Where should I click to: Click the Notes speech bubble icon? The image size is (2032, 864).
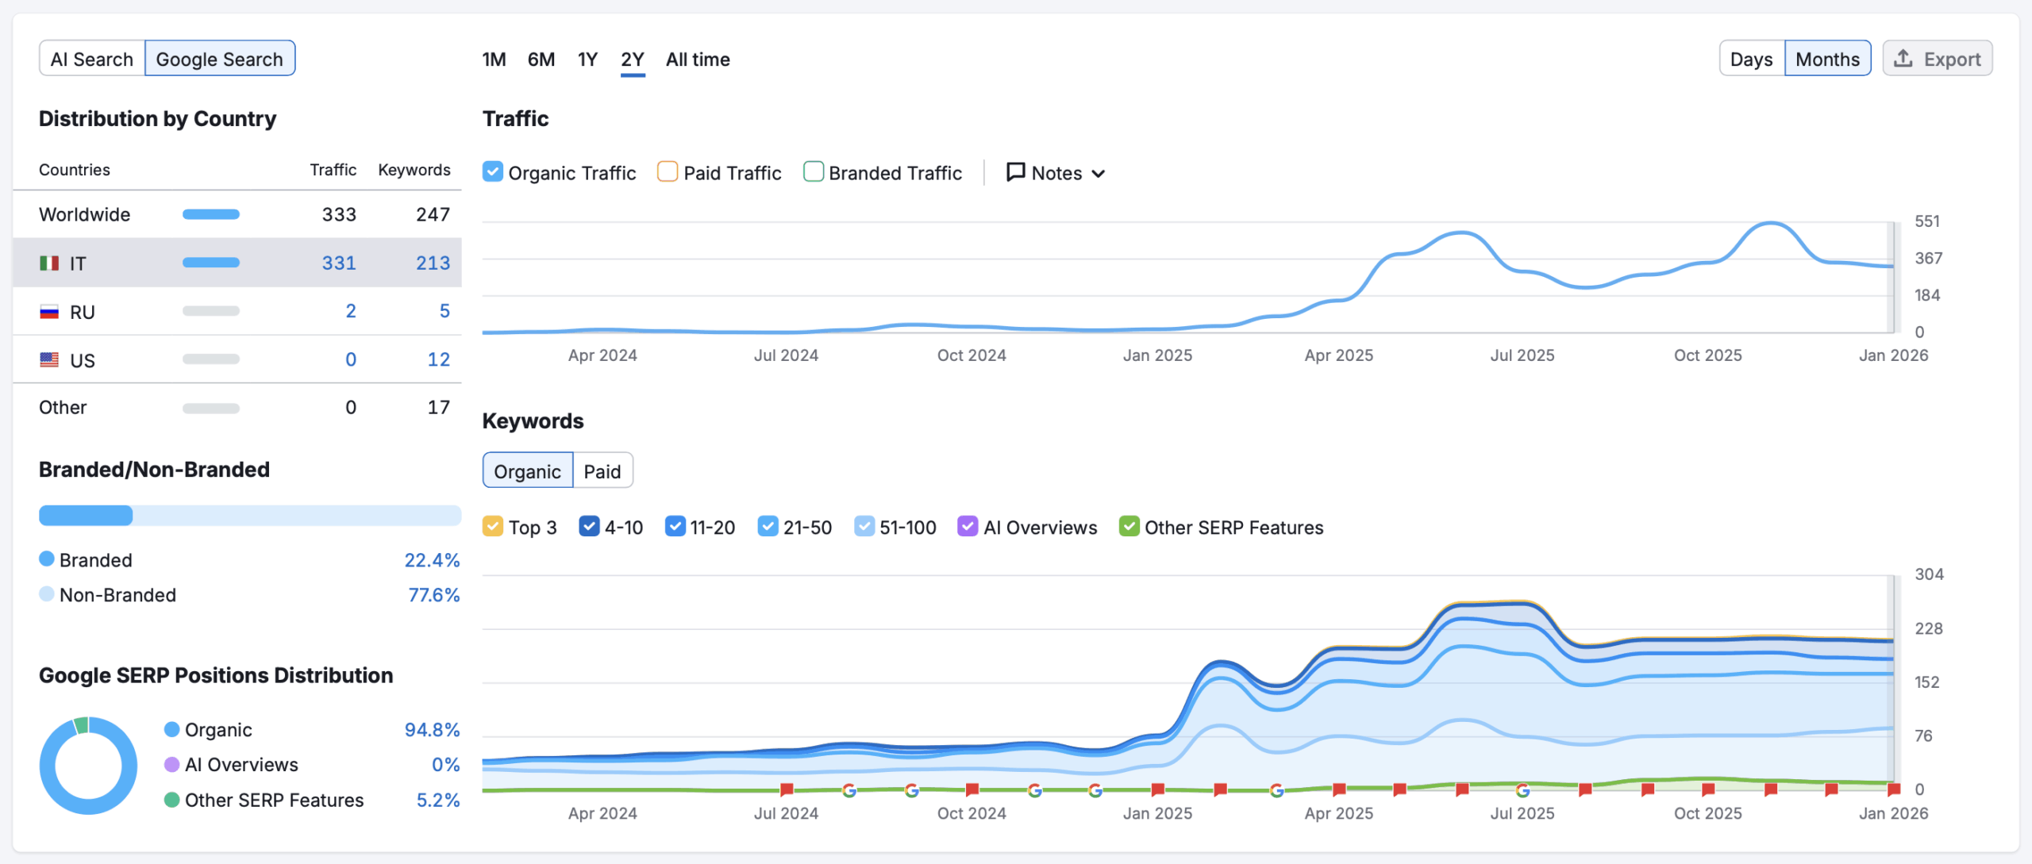click(x=1015, y=172)
